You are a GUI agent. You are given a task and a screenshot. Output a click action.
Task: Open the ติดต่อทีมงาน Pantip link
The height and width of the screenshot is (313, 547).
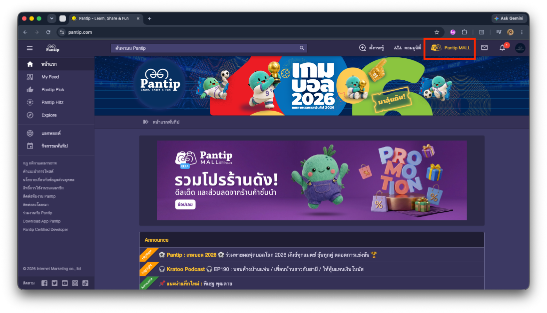click(x=39, y=196)
